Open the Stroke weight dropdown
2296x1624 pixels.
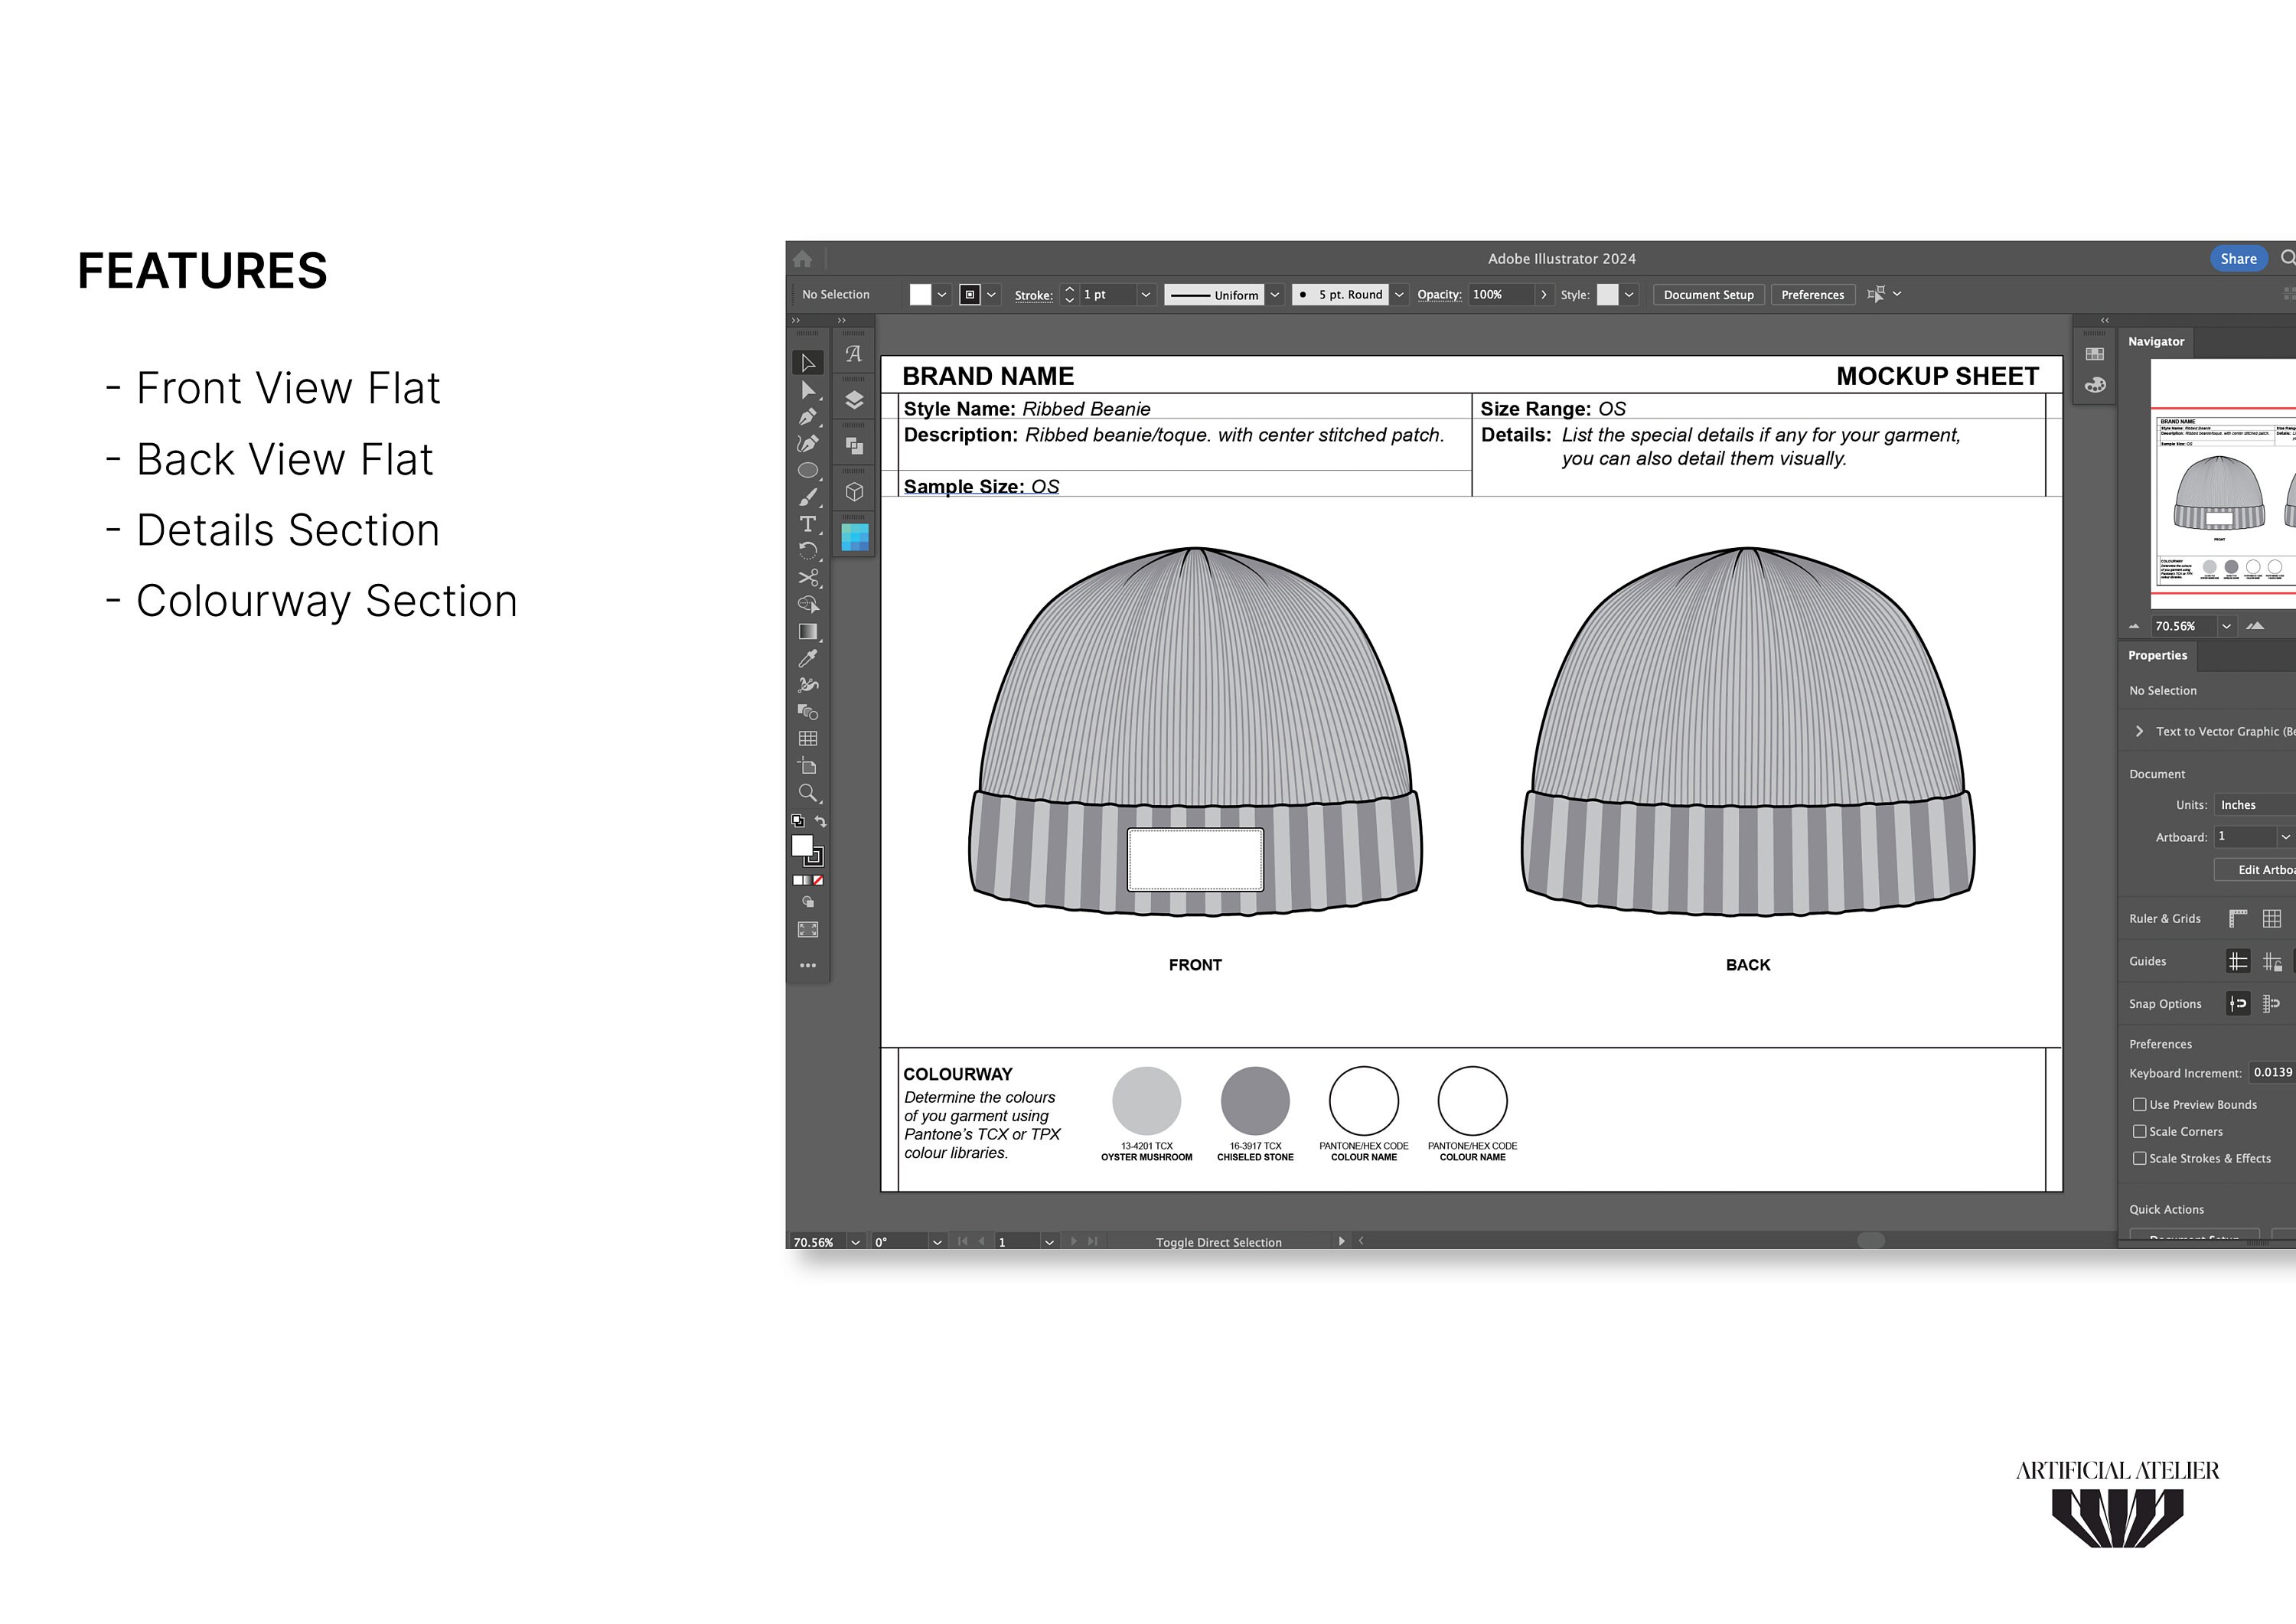tap(1146, 295)
